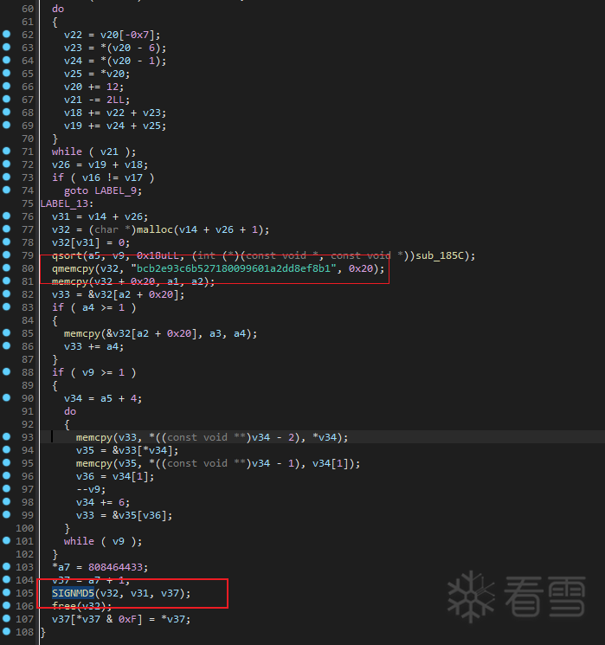Click the 'do' keyword on line 60

[x=58, y=9]
